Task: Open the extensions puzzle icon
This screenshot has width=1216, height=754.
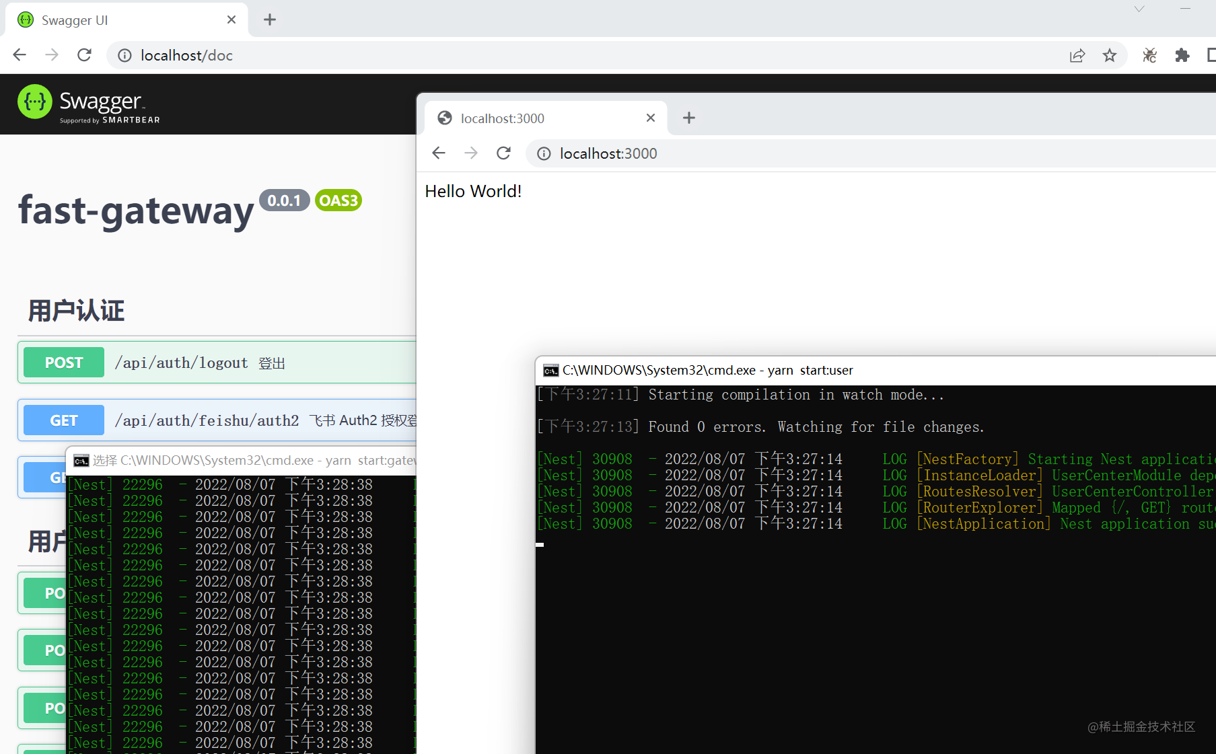Action: (1182, 55)
